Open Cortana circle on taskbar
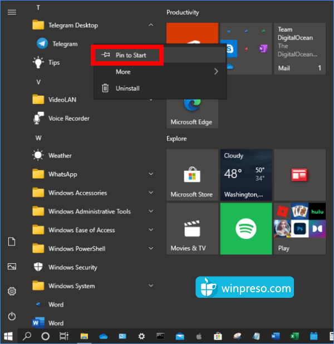The height and width of the screenshot is (344, 334). coord(46,336)
